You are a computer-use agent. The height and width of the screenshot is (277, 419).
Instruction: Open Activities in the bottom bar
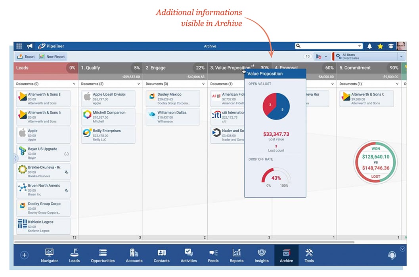tap(189, 256)
